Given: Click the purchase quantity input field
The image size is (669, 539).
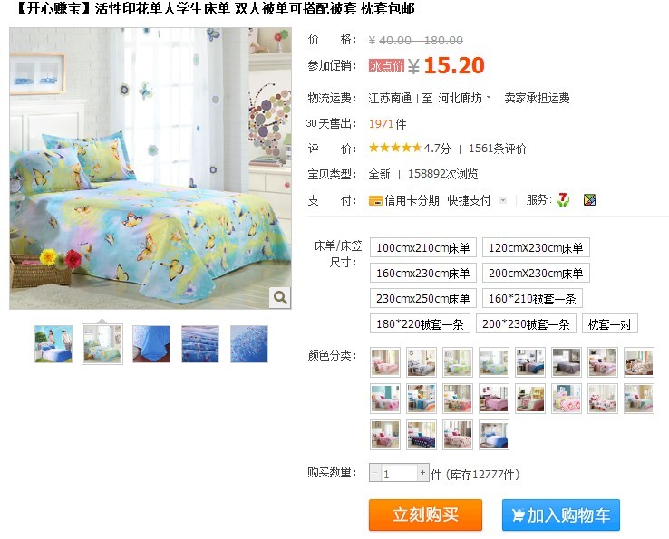Looking at the screenshot, I should [x=399, y=473].
